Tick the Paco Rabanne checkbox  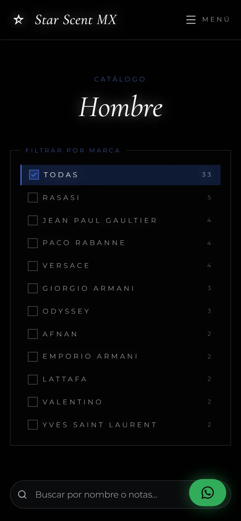33,243
